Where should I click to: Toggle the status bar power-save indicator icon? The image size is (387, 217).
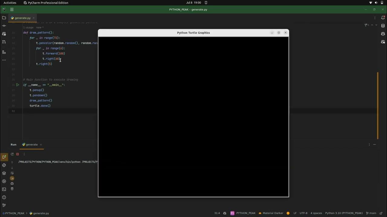pos(225,213)
